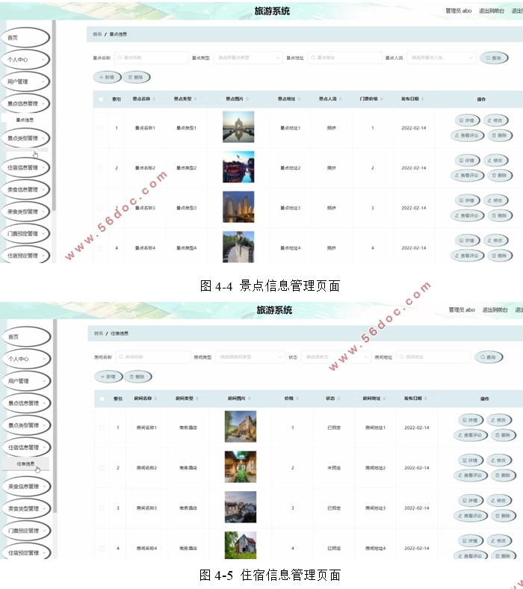The height and width of the screenshot is (589, 523).
Task: Sort by 房间类型 column arrows
Action: pyautogui.click(x=197, y=398)
